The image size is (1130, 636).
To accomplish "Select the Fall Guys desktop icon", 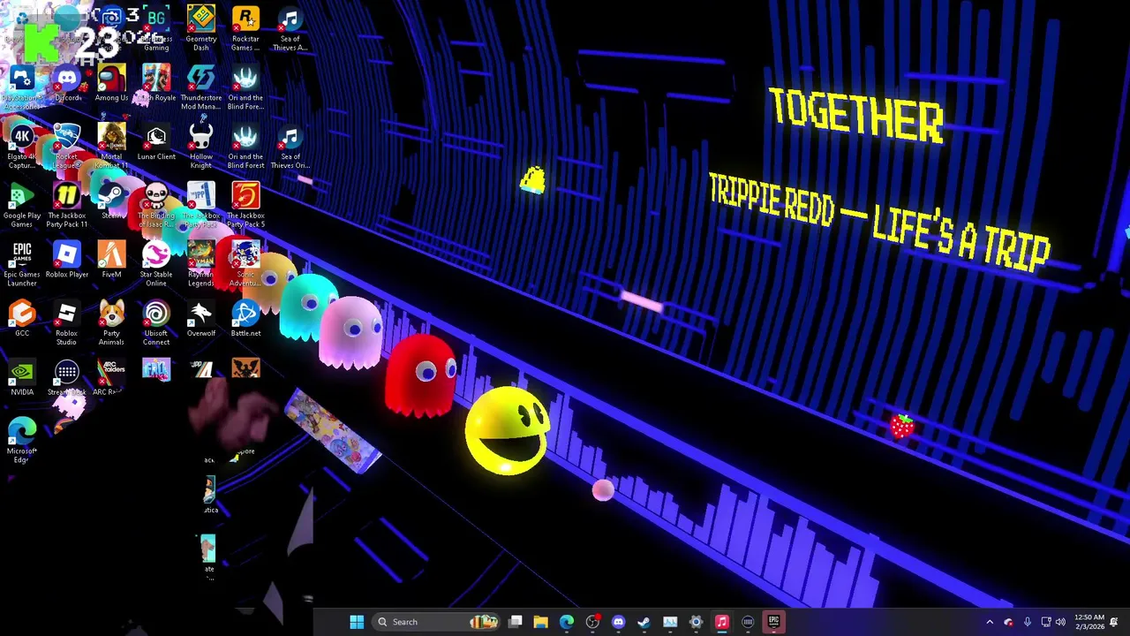I will [x=156, y=370].
